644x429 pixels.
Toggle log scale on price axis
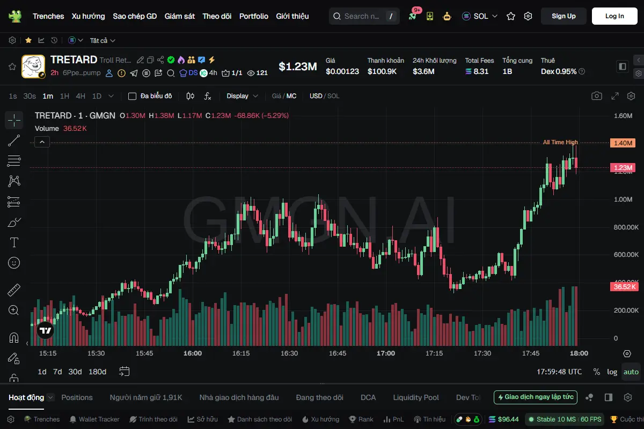pos(612,372)
